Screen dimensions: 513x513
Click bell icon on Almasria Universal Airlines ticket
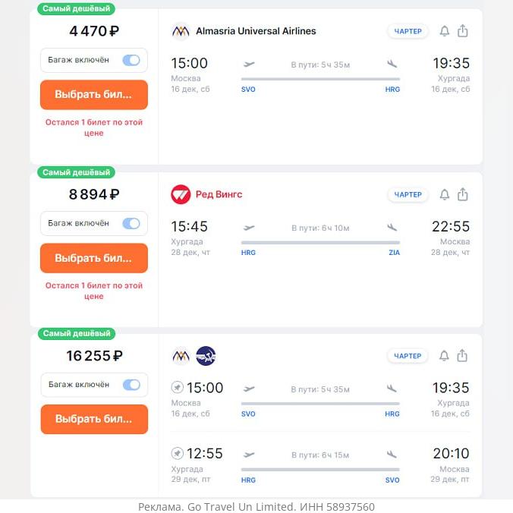pyautogui.click(x=445, y=31)
